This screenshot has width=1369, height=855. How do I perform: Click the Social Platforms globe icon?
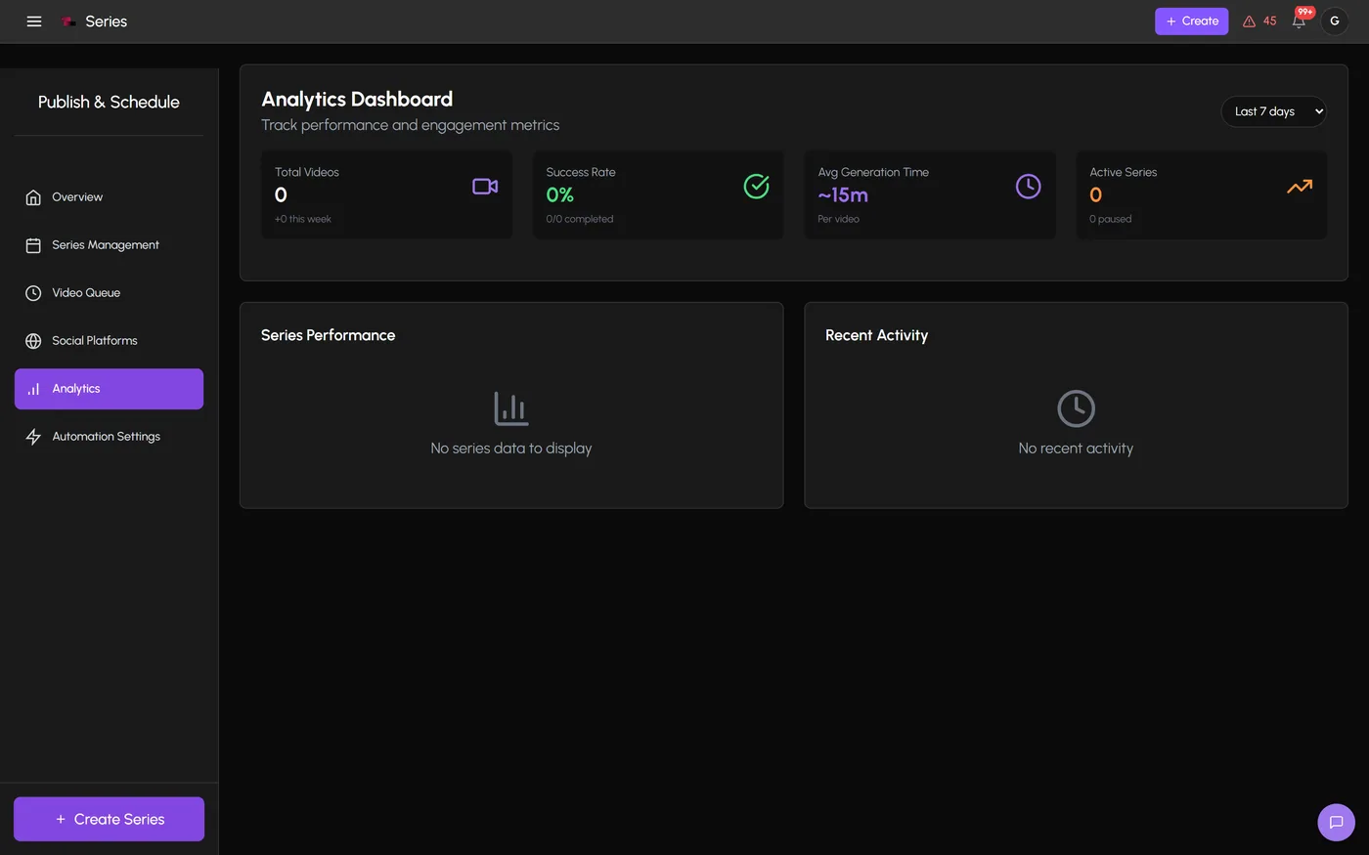(33, 341)
